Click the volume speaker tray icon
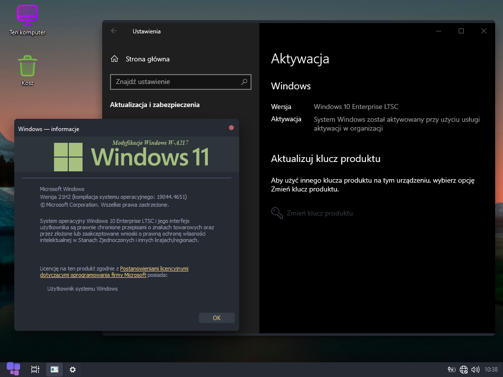 pyautogui.click(x=475, y=369)
